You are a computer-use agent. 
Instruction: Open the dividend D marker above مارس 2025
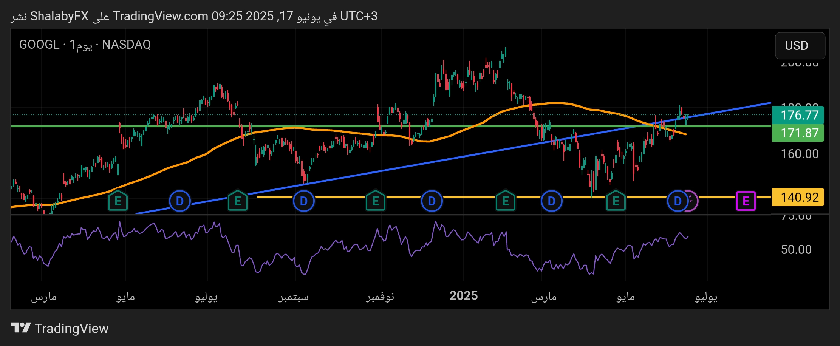point(552,201)
